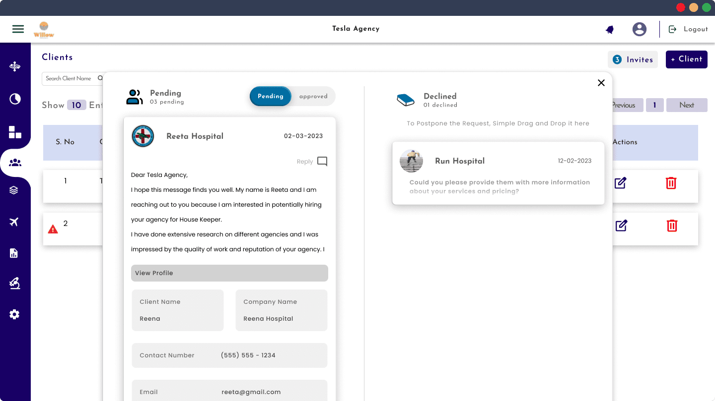Edit client in row 2

(621, 226)
